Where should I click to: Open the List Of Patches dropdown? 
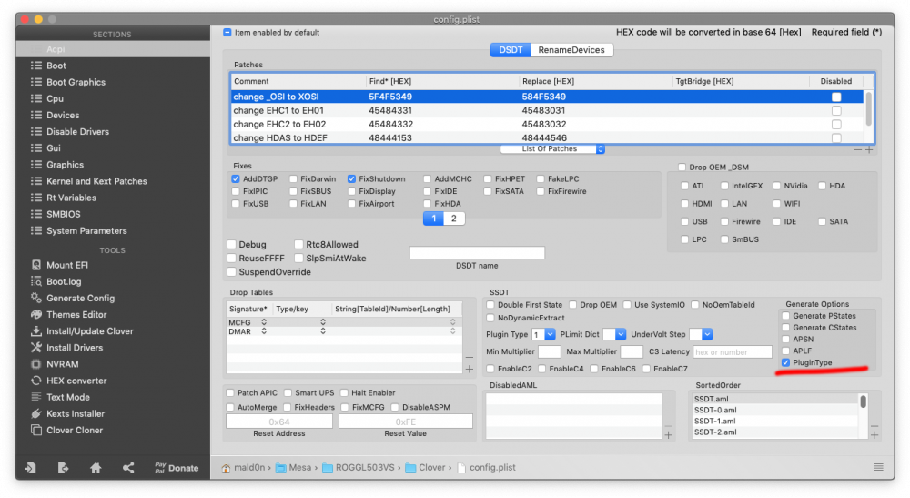coord(552,149)
